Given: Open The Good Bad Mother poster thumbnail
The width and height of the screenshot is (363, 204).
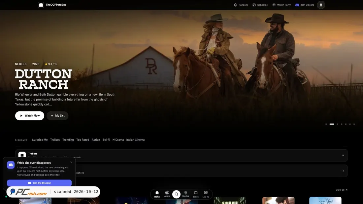Looking at the screenshot, I should [325, 200].
